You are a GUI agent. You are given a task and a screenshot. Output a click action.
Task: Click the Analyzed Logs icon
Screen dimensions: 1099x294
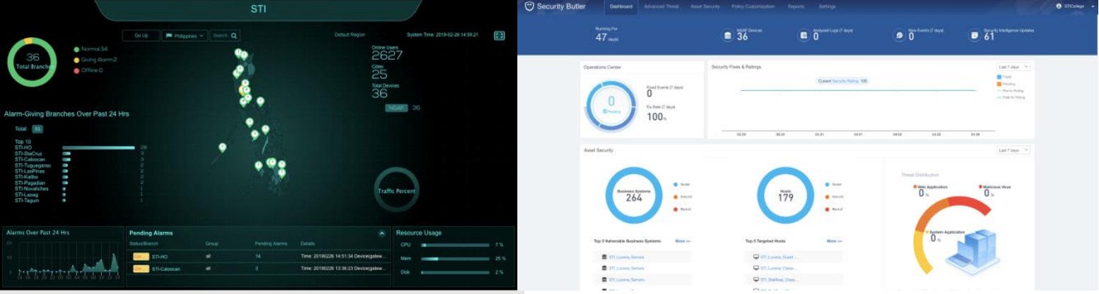(x=804, y=35)
